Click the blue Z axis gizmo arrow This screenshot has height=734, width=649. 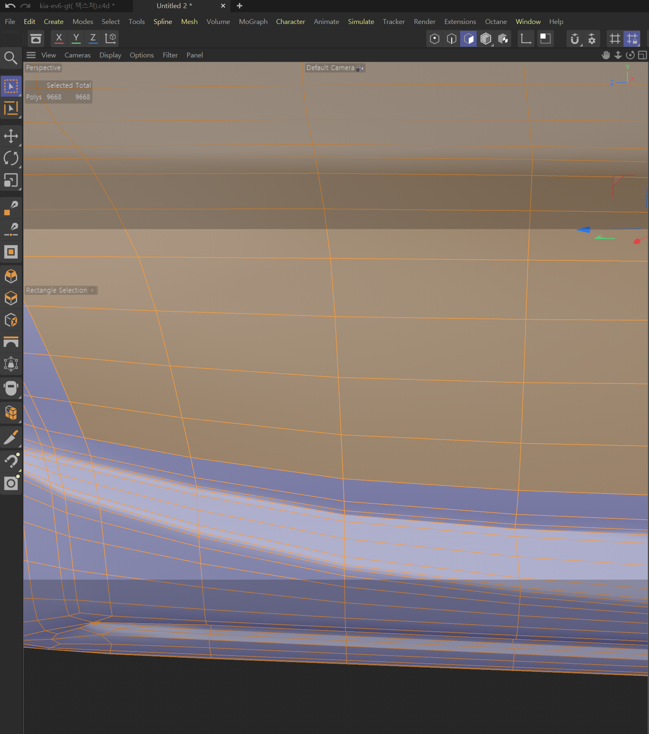point(584,230)
